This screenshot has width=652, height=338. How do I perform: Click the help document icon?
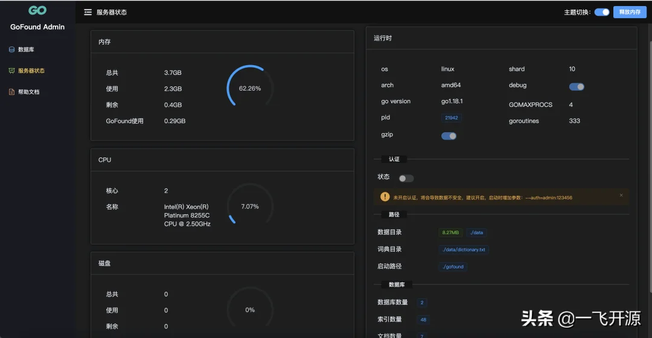pyautogui.click(x=11, y=92)
